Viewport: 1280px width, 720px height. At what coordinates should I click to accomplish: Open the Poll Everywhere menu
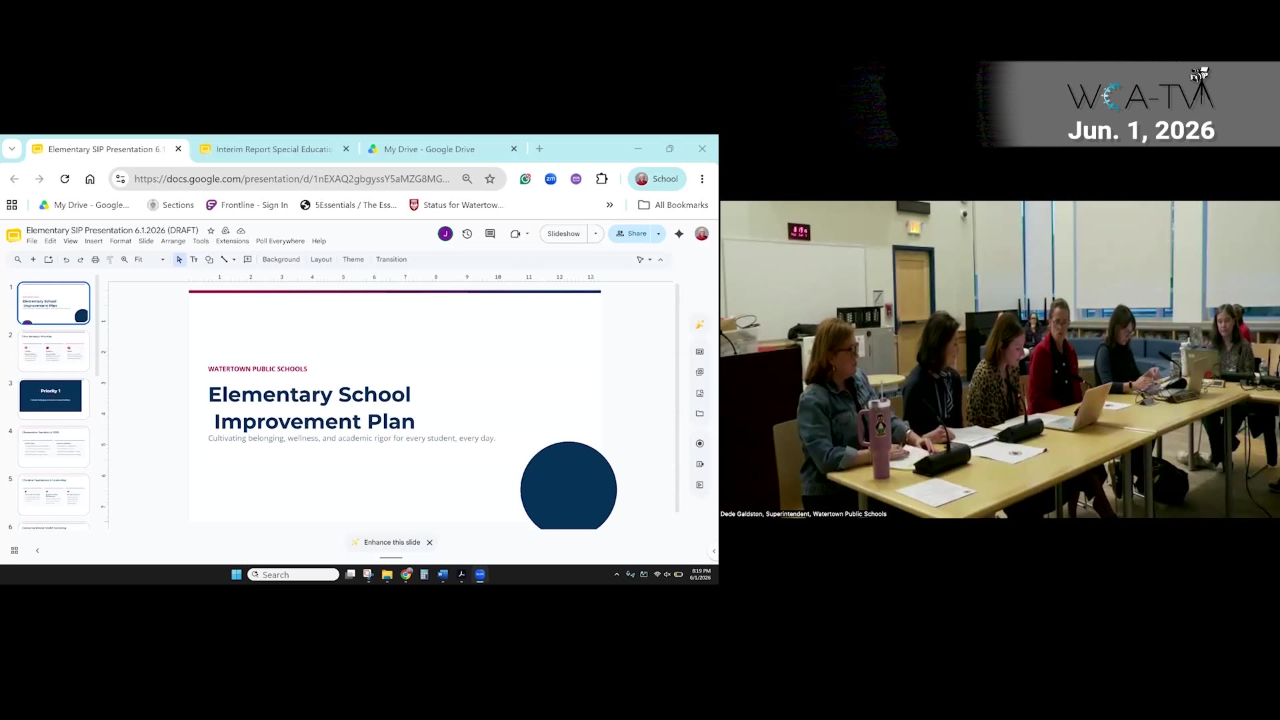(280, 241)
